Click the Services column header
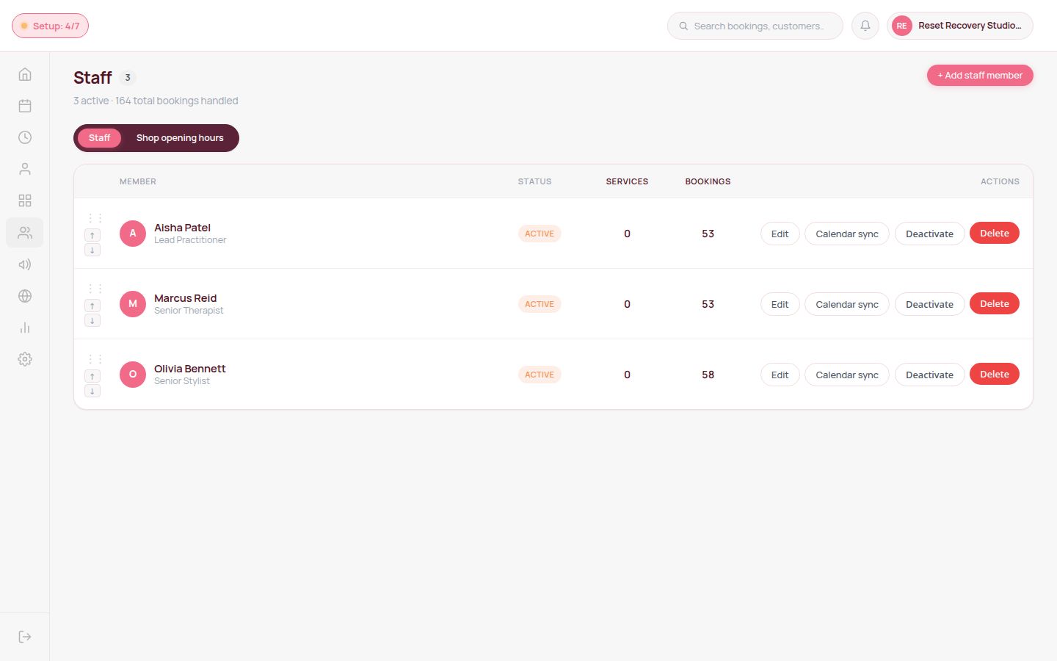Viewport: 1057px width, 661px height. [627, 181]
